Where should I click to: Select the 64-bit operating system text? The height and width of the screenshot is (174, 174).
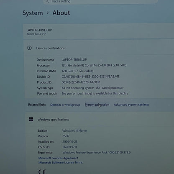click(93, 88)
